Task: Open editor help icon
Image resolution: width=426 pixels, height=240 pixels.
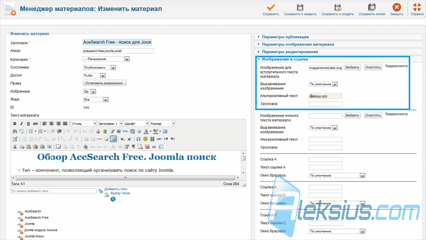Action: coord(119,131)
